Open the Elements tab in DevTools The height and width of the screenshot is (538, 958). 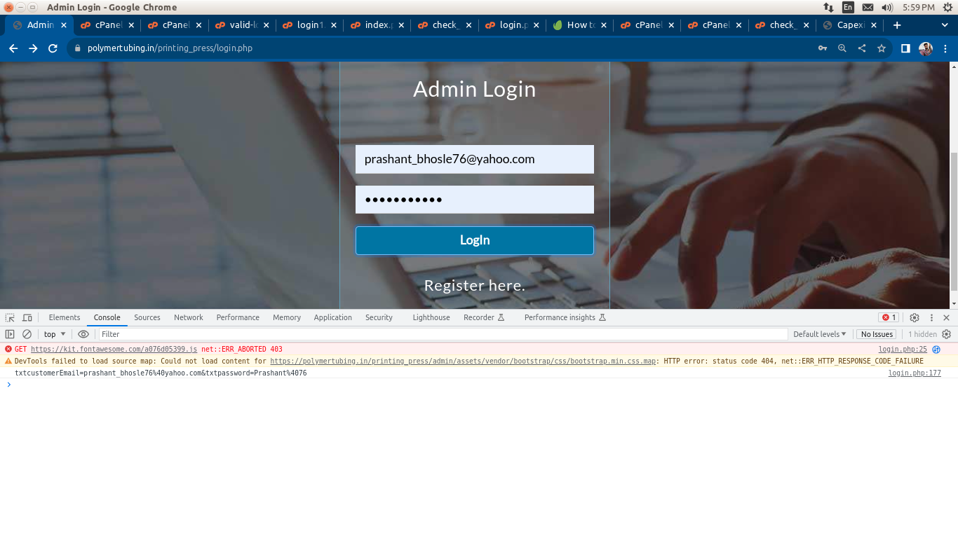[65, 317]
